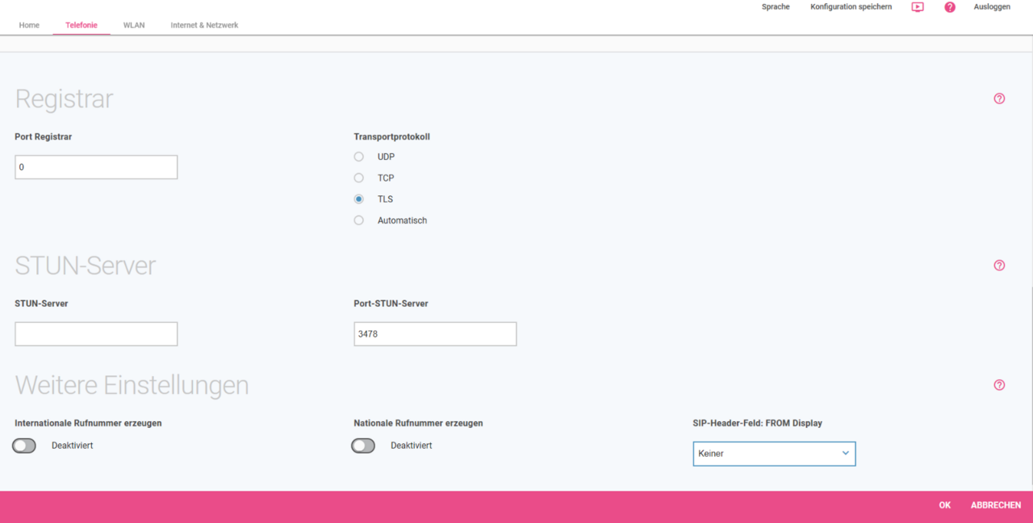Viewport: 1033px width, 523px height.
Task: Open the video tutorial icon in header
Action: pyautogui.click(x=918, y=7)
